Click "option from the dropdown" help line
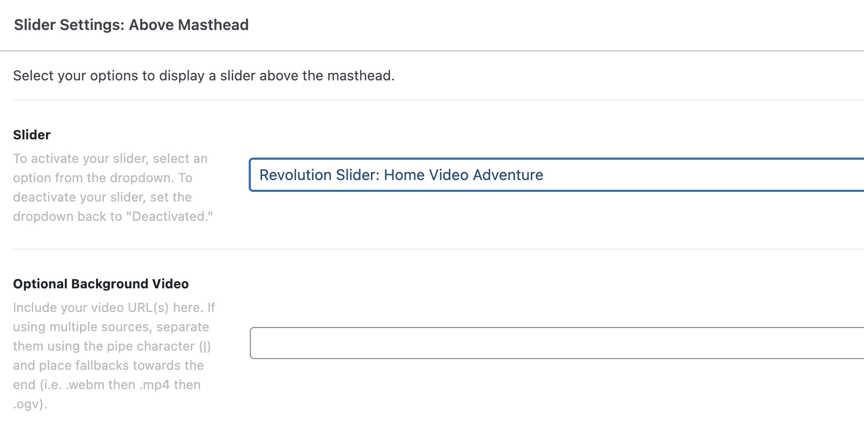The image size is (864, 432). (93, 178)
